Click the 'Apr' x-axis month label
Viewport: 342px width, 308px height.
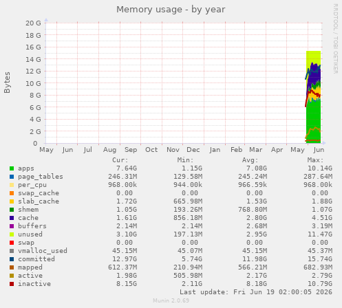[x=277, y=150]
